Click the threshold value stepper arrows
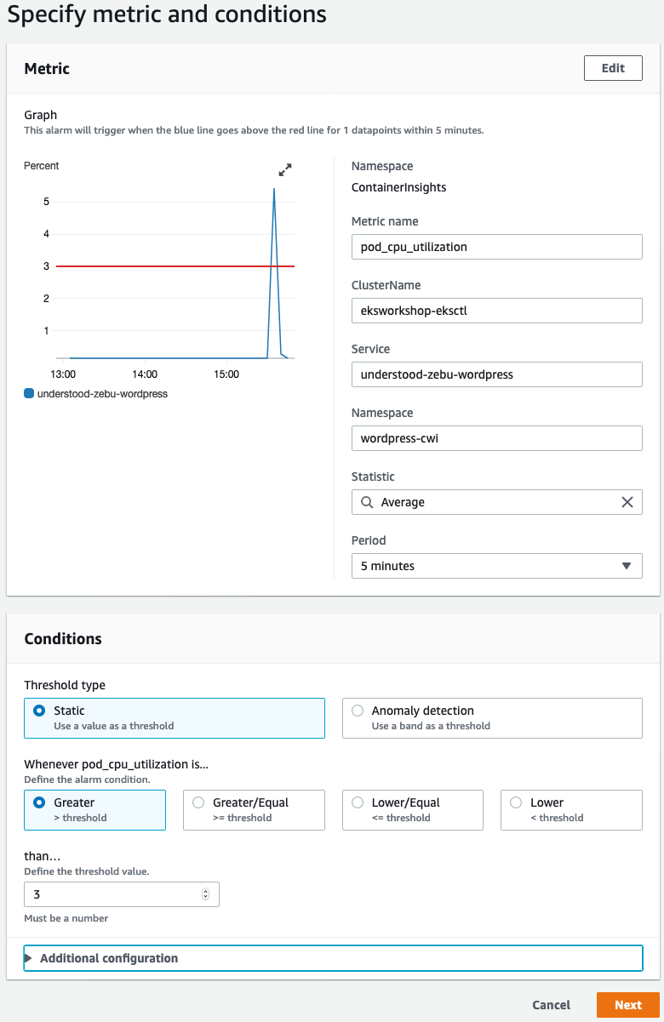The width and height of the screenshot is (664, 1022). [x=205, y=894]
